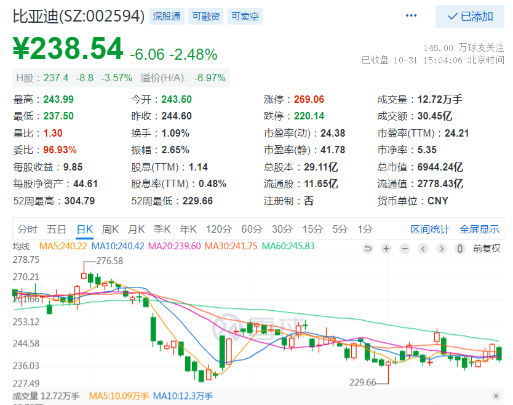Click the volume MA5:10.09万手 label
Viewport: 513px width, 405px height.
click(119, 396)
